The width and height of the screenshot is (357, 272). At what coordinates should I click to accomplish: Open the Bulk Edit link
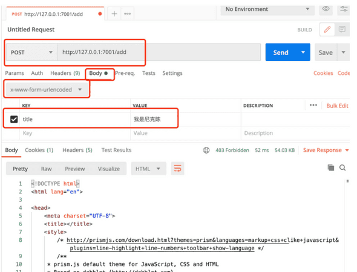[x=337, y=106]
